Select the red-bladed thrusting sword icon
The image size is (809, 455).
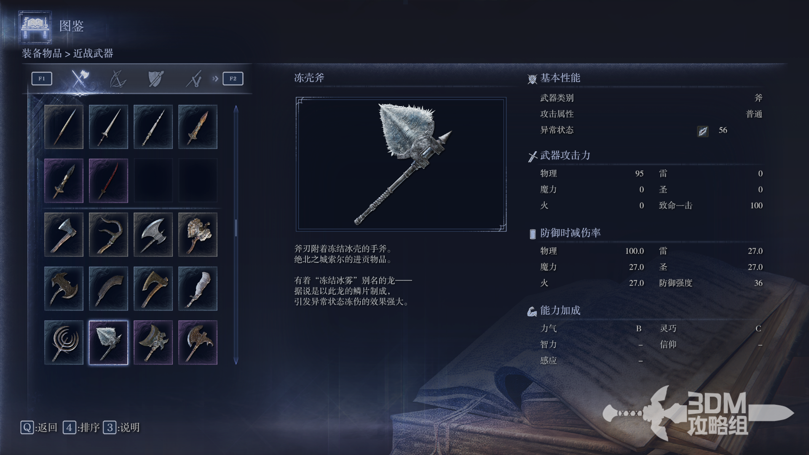108,181
